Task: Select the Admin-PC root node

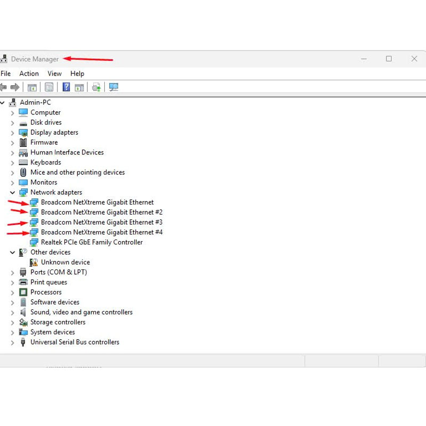Action: (35, 102)
